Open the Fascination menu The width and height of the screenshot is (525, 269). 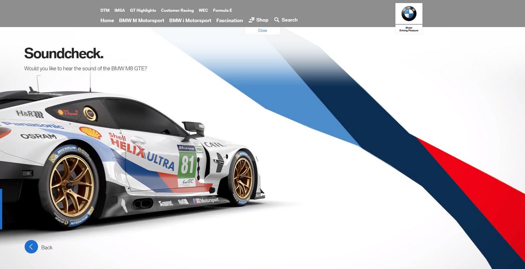(x=230, y=21)
